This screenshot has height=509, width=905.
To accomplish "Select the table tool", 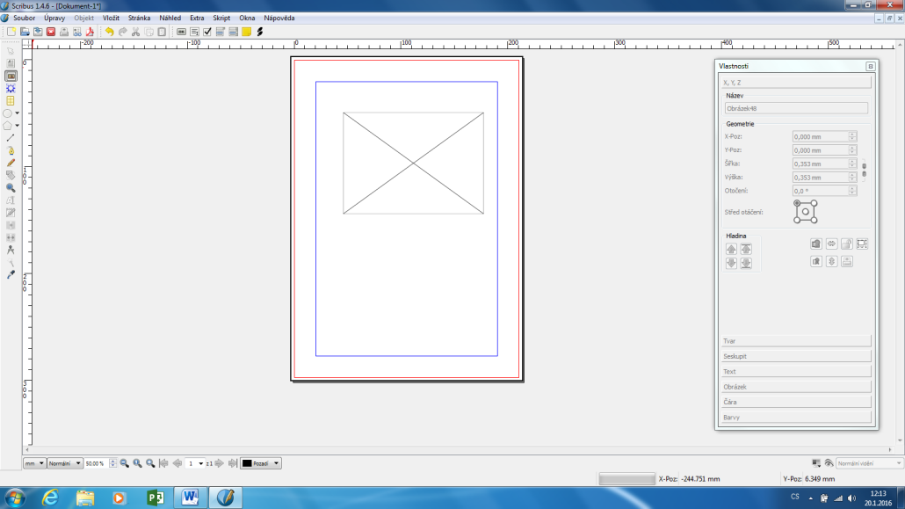I will point(11,100).
